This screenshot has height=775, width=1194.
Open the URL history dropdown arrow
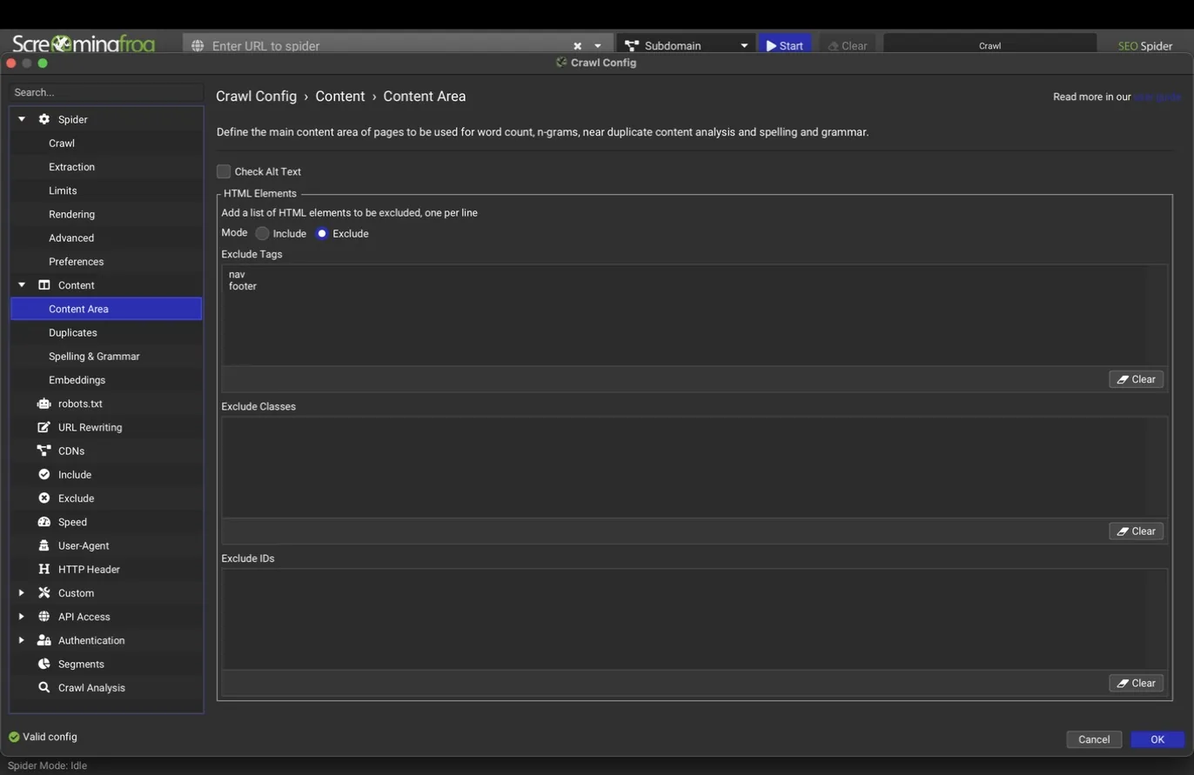tap(598, 46)
